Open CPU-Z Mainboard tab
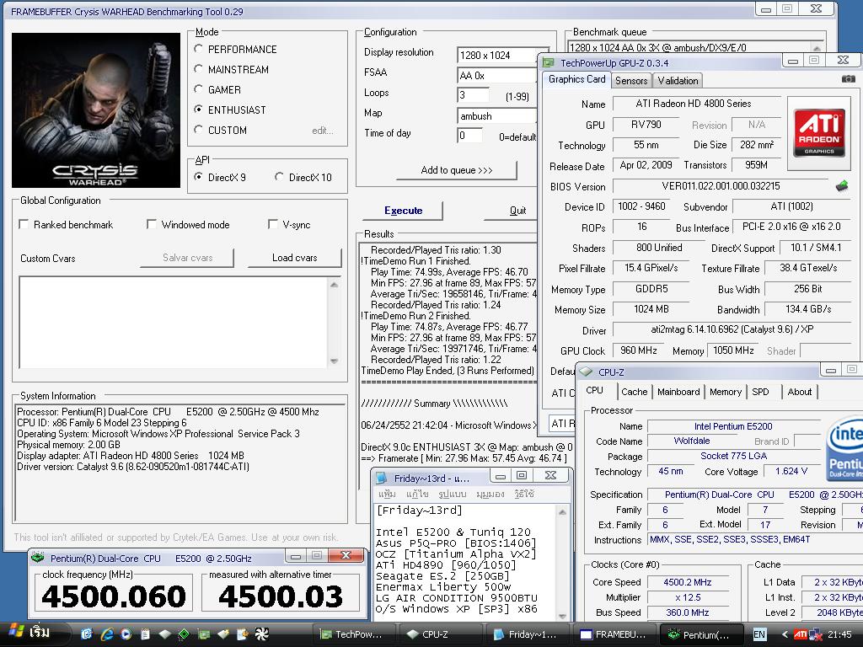863x647 pixels. pos(678,392)
